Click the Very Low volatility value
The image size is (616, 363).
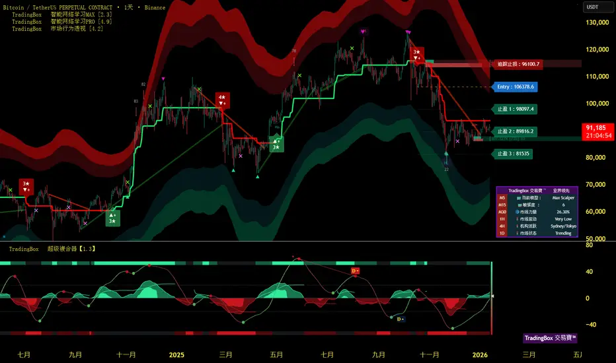(563, 219)
